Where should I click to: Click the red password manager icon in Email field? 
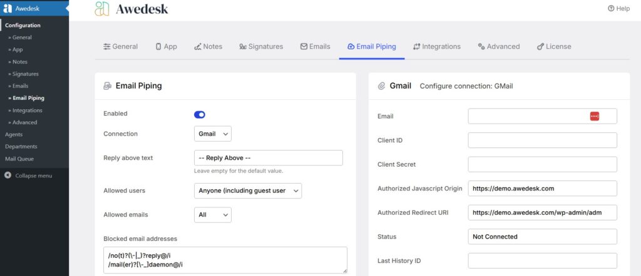pyautogui.click(x=594, y=116)
